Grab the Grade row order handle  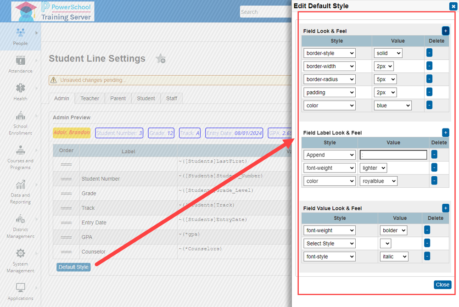(x=66, y=194)
